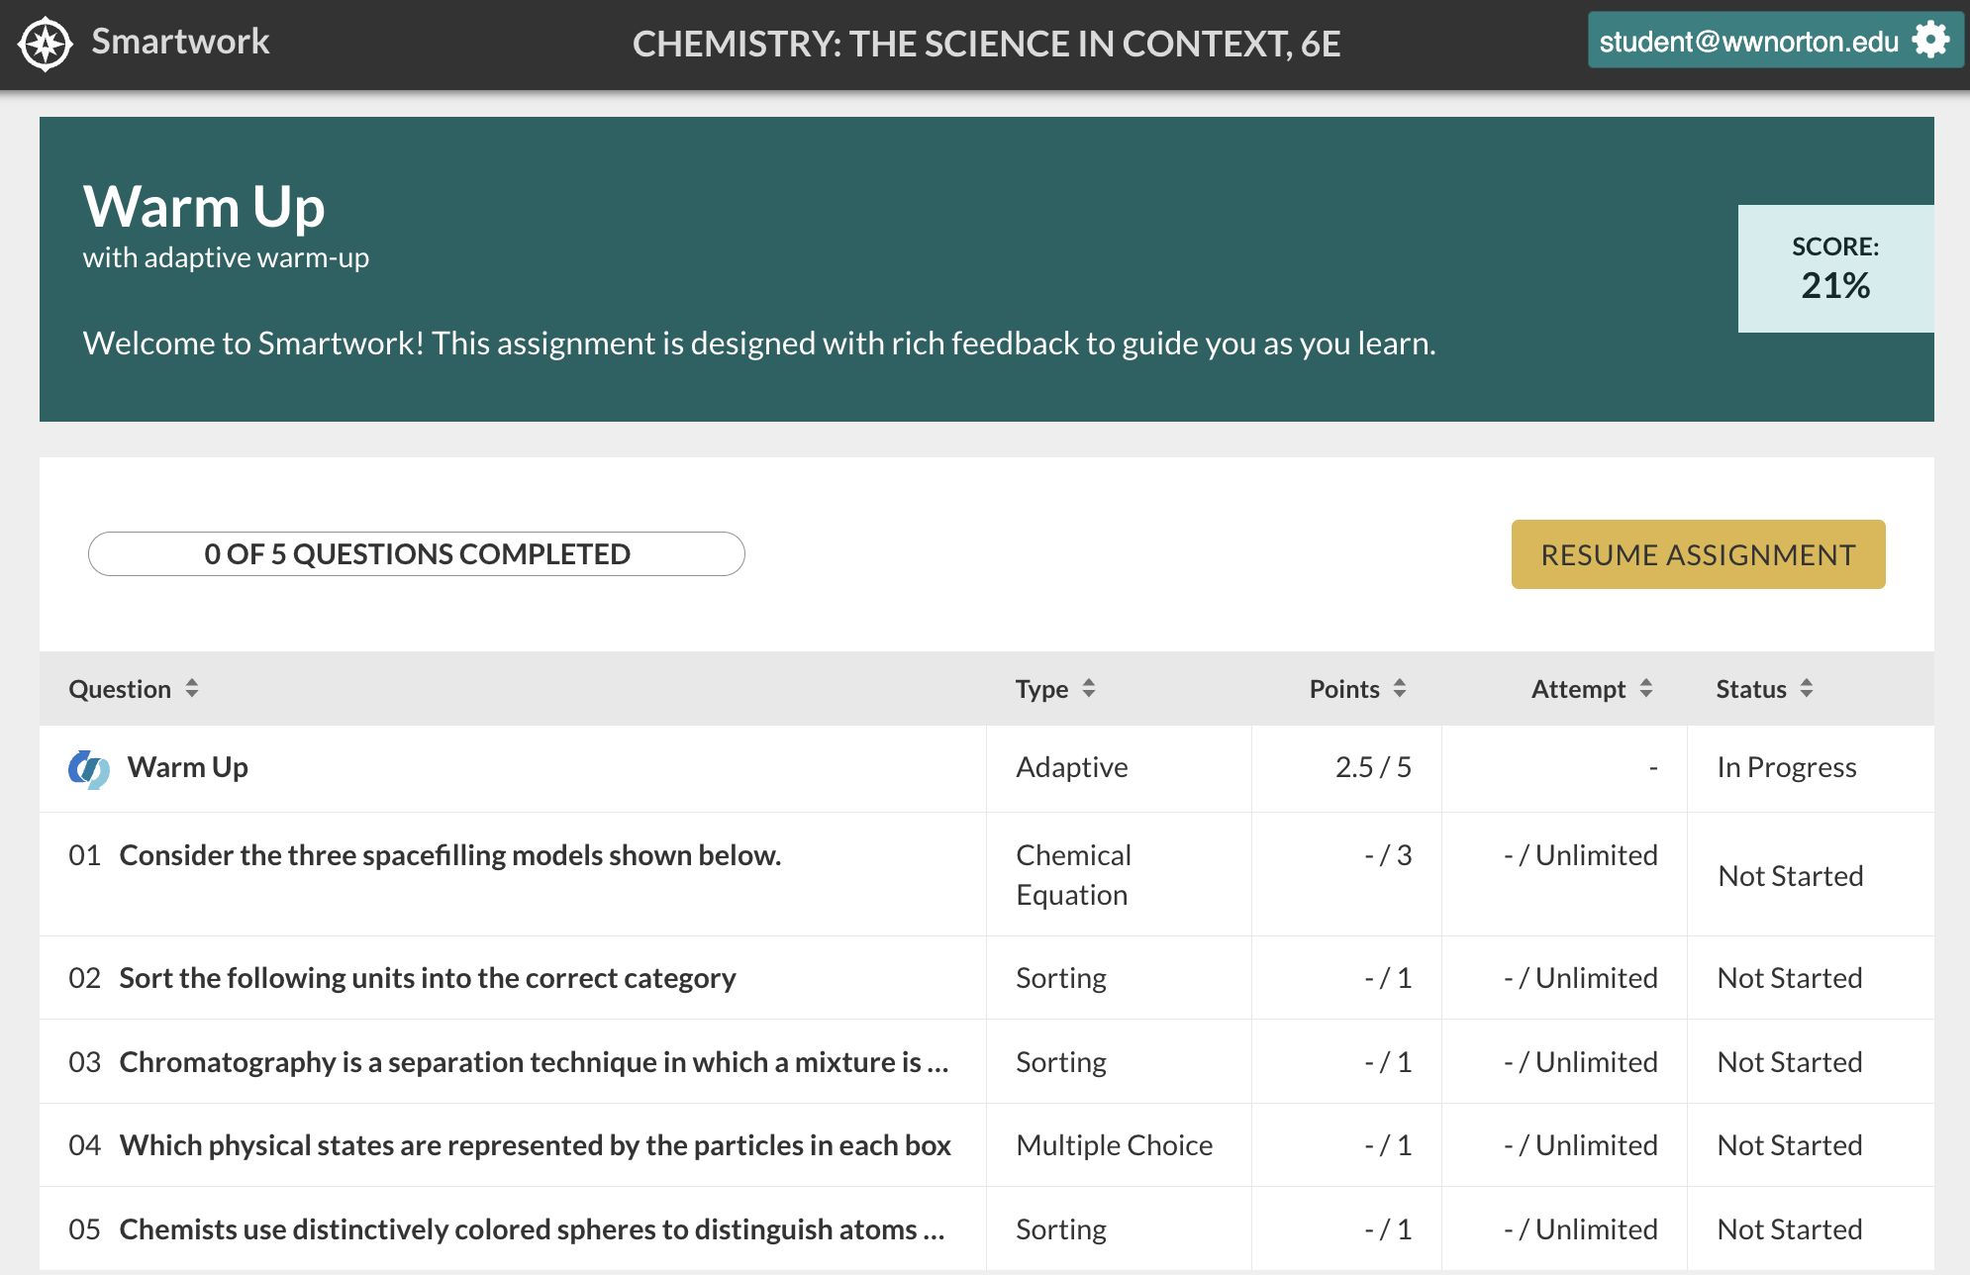Click the Question column header label
The image size is (1970, 1275).
tap(120, 689)
